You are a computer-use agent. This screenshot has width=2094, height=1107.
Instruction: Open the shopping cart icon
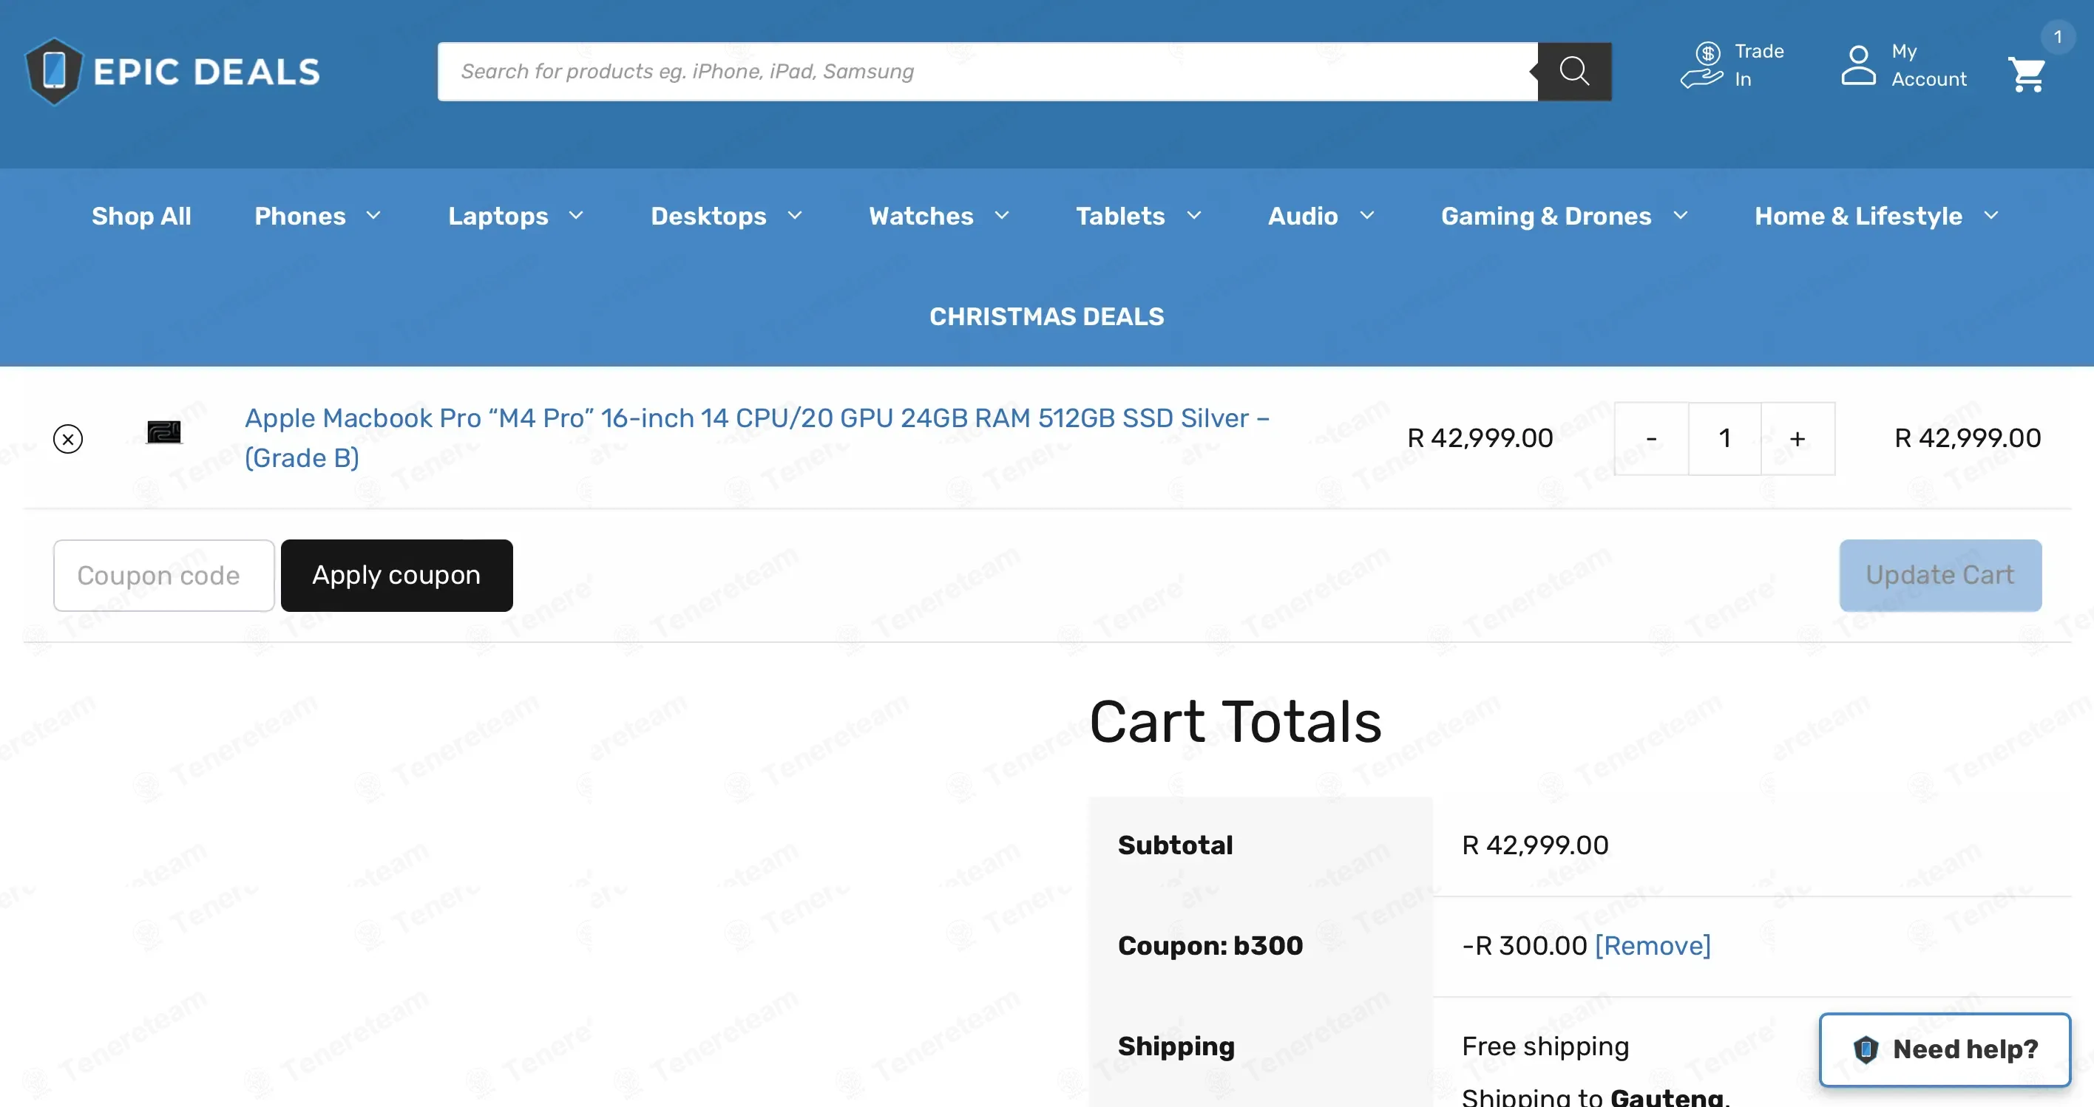coord(2027,75)
